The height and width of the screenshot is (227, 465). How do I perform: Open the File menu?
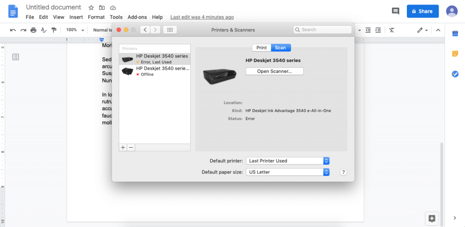[x=30, y=17]
